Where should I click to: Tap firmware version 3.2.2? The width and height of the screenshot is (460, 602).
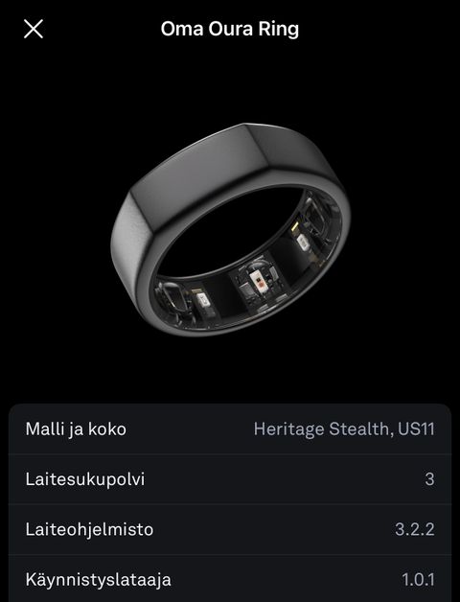[x=415, y=529]
